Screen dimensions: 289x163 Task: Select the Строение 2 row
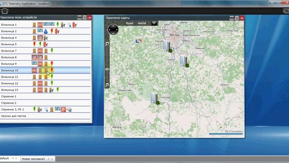click(x=45, y=103)
